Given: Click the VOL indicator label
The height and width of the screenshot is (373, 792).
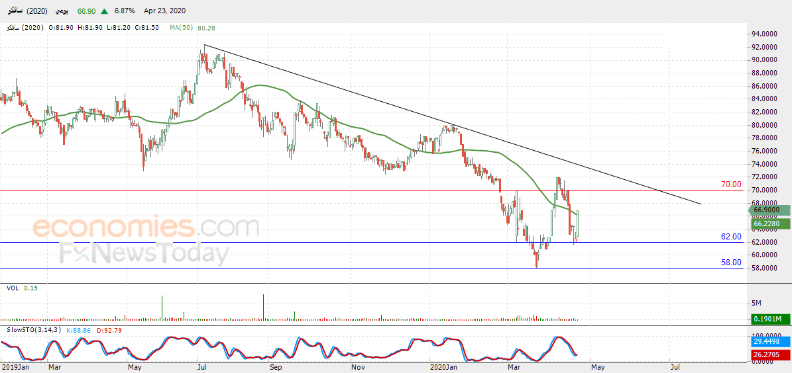Looking at the screenshot, I should 12,288.
